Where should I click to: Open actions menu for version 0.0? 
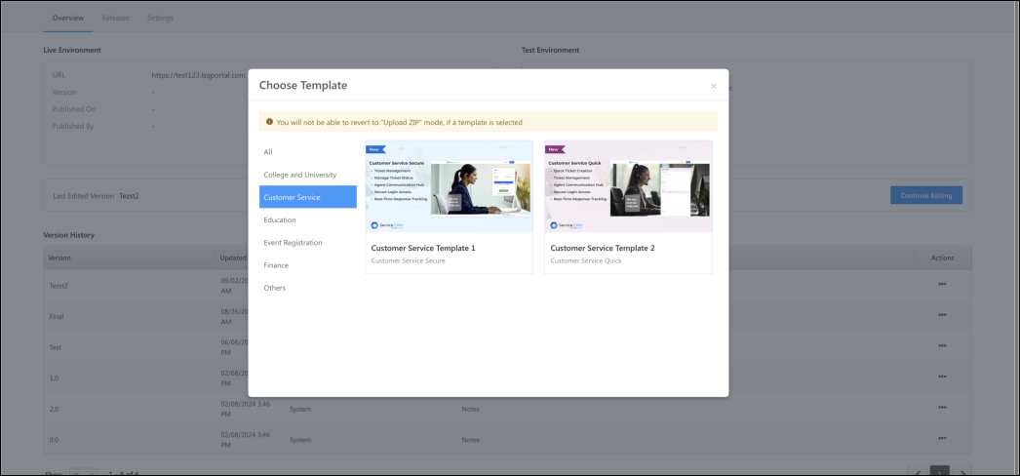click(942, 439)
